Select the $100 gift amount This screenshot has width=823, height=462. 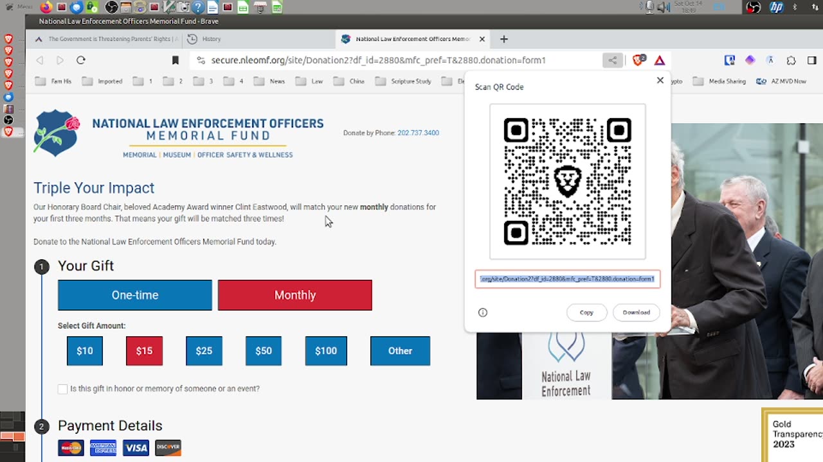(326, 351)
